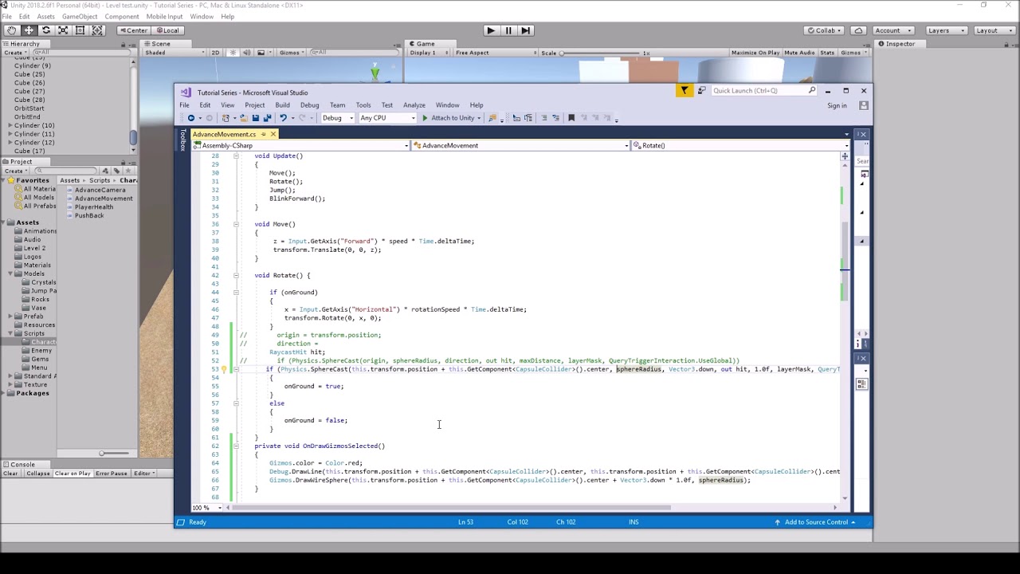Viewport: 1020px width, 574px height.
Task: Toggle scene audio in Scene view
Action: [x=246, y=53]
